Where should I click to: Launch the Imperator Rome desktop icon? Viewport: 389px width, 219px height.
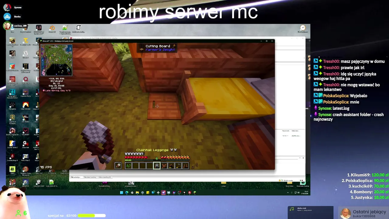pyautogui.click(x=26, y=93)
